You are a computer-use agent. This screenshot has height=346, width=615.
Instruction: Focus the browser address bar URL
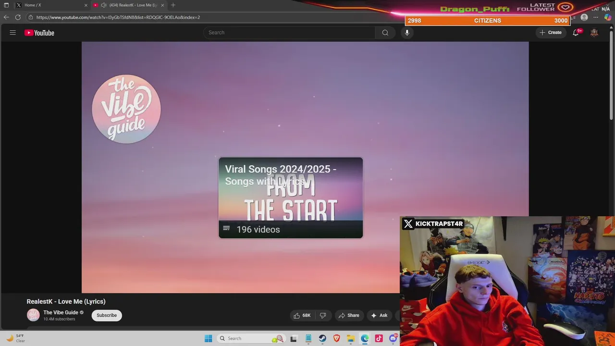tap(118, 17)
